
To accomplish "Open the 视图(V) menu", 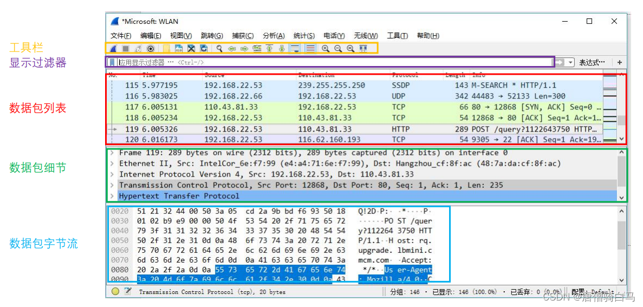I will tap(181, 36).
